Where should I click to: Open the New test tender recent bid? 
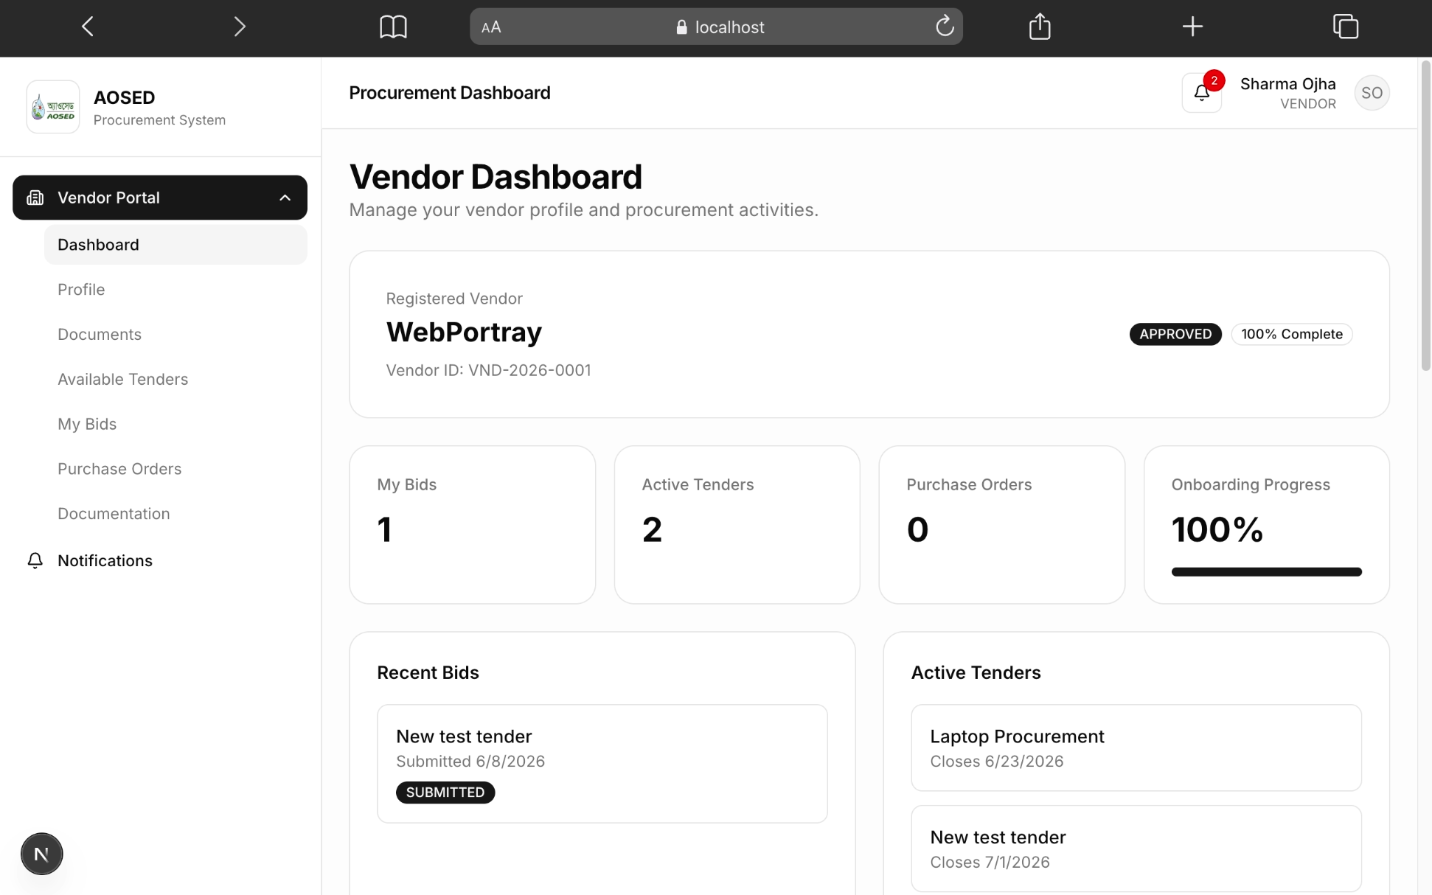coord(602,764)
